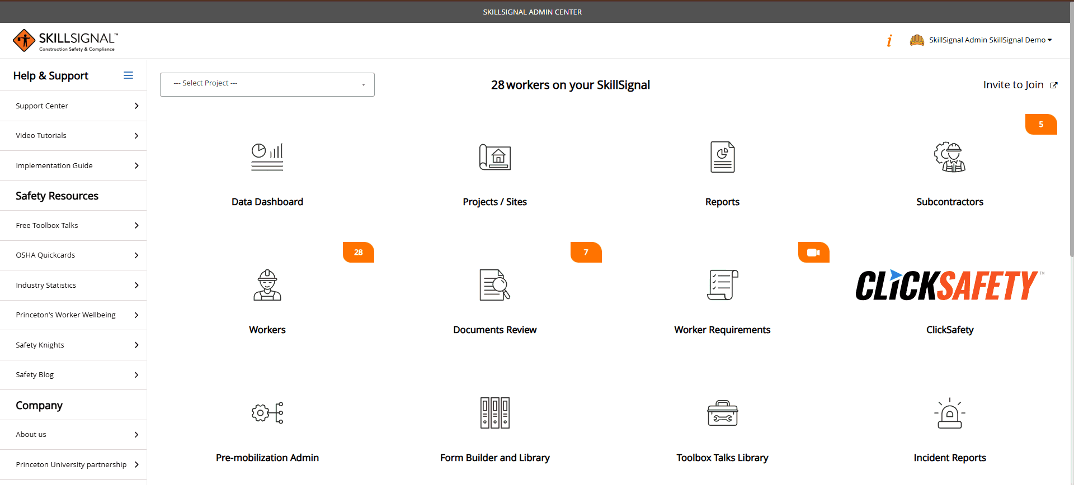Open Safety Knights menu item
This screenshot has width=1074, height=485.
(73, 345)
